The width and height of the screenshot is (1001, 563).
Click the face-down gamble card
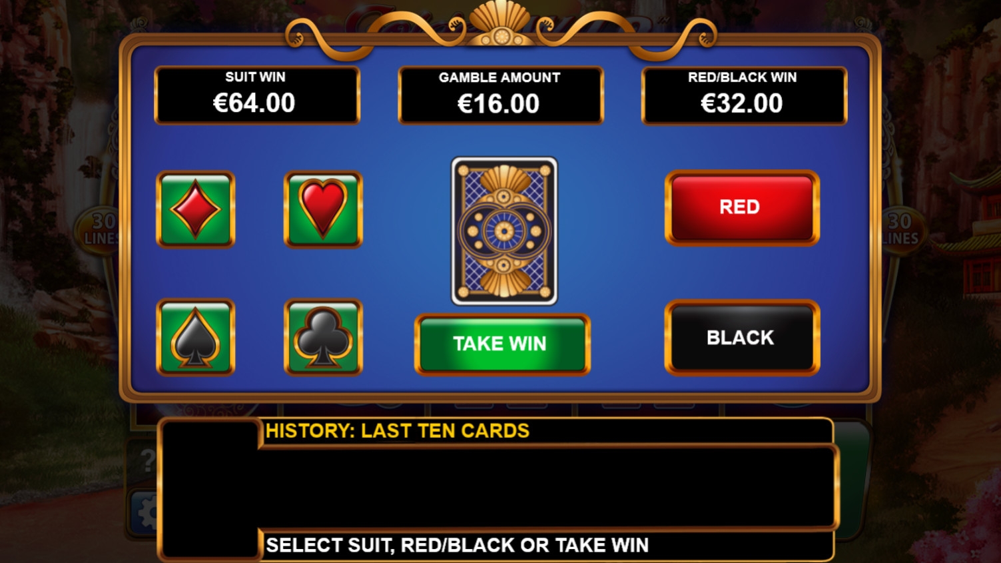[504, 231]
